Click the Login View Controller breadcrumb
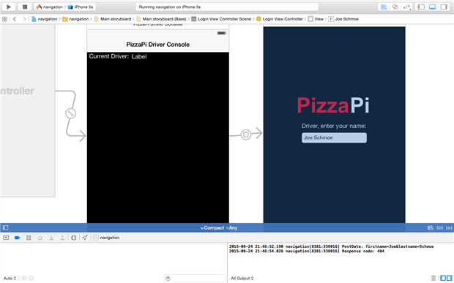454x283 pixels. pyautogui.click(x=280, y=19)
